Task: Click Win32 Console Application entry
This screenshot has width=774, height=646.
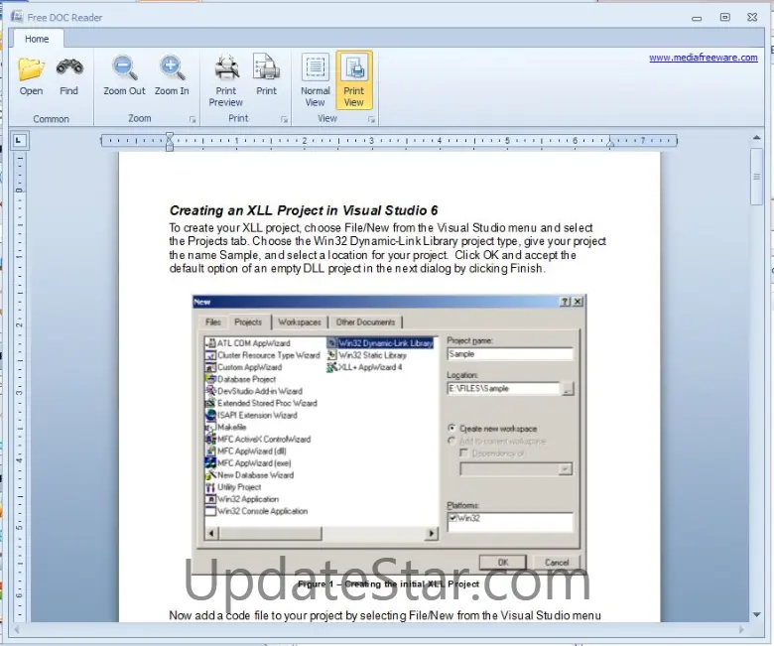Action: (257, 511)
